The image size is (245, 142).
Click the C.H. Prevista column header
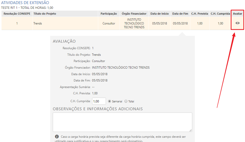200,14
